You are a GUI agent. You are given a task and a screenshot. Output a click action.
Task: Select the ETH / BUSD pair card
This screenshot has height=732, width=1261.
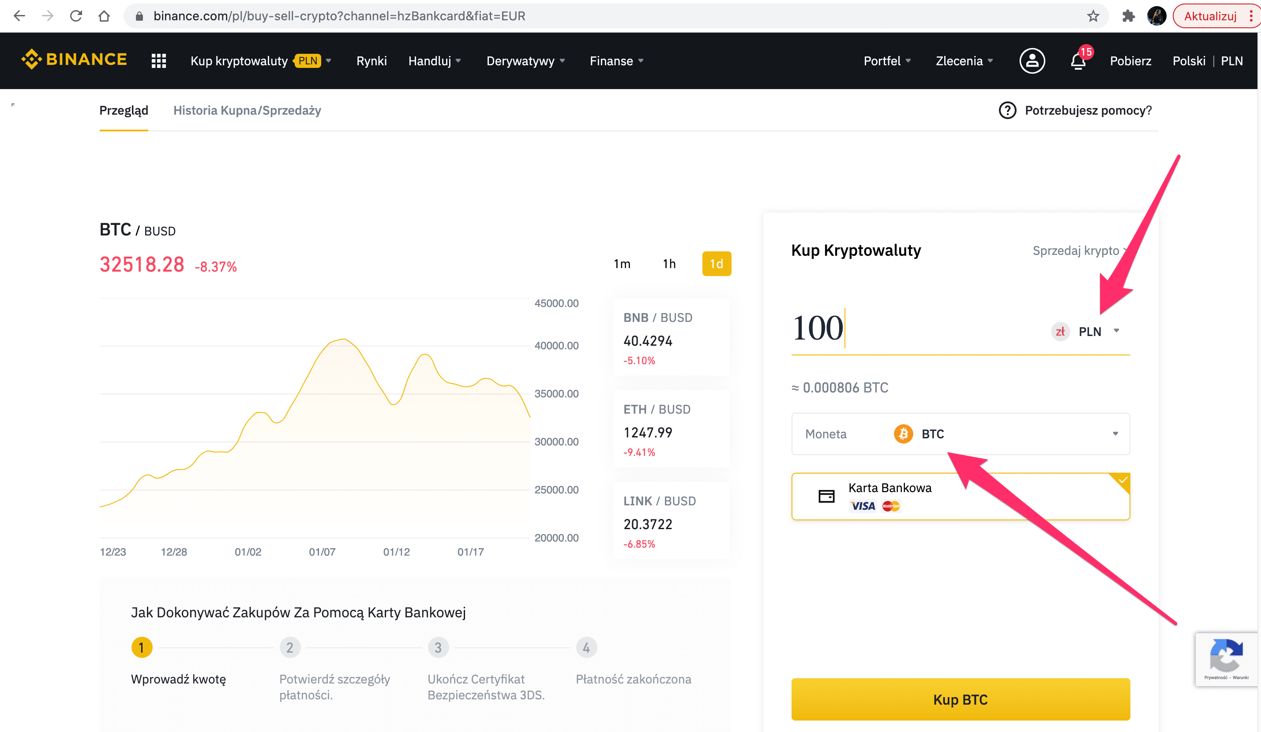click(x=671, y=429)
